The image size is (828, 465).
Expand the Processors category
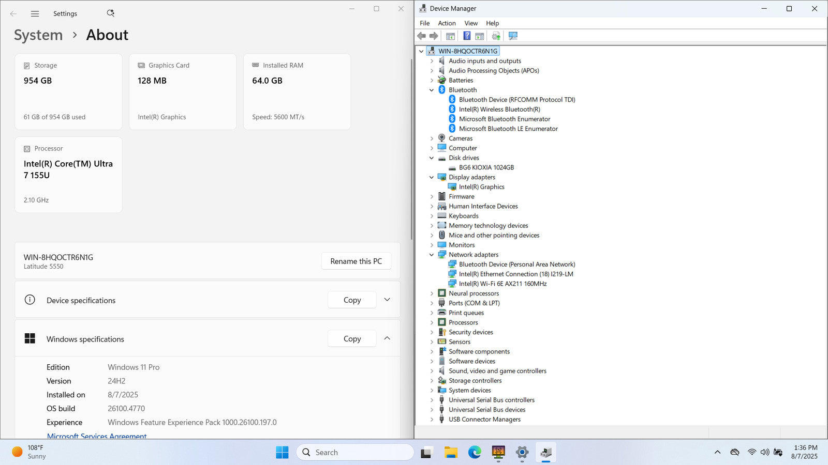[432, 322]
